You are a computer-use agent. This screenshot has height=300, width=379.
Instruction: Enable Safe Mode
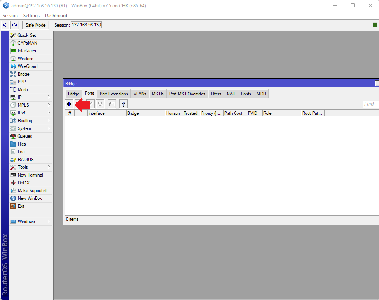(x=35, y=25)
